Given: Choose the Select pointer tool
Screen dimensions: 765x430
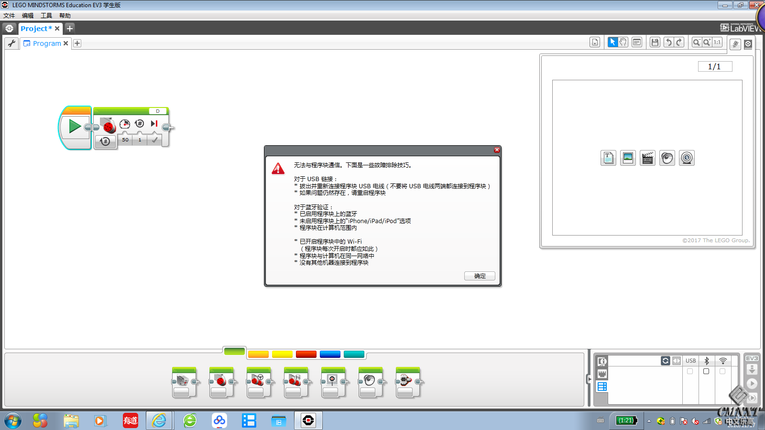Looking at the screenshot, I should [612, 42].
